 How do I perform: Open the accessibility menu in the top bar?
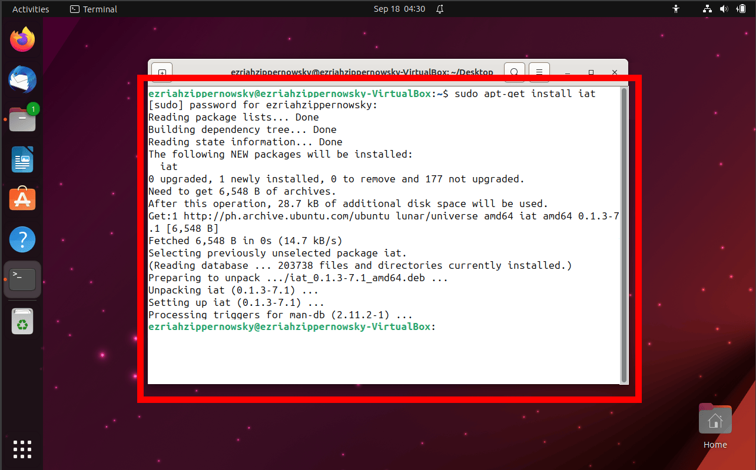(676, 9)
